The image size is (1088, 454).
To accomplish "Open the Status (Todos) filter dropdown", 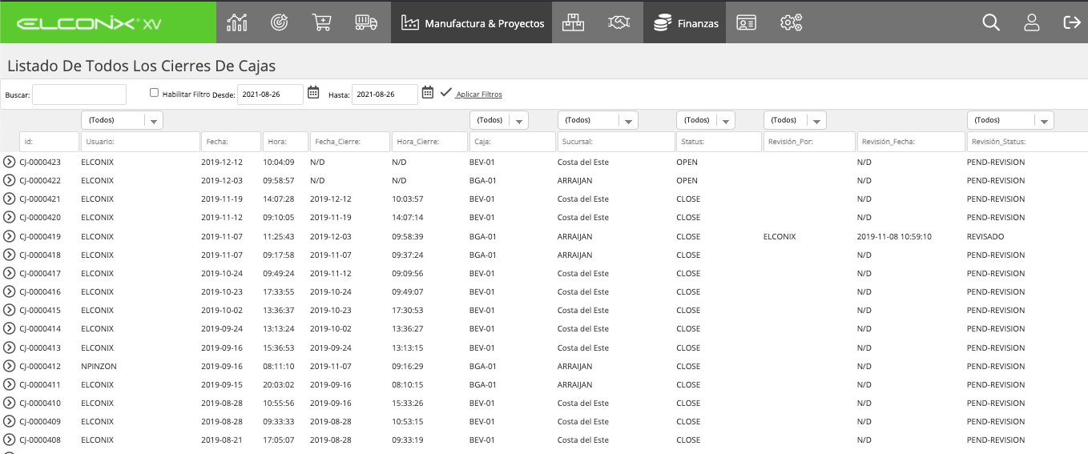I will coord(705,120).
